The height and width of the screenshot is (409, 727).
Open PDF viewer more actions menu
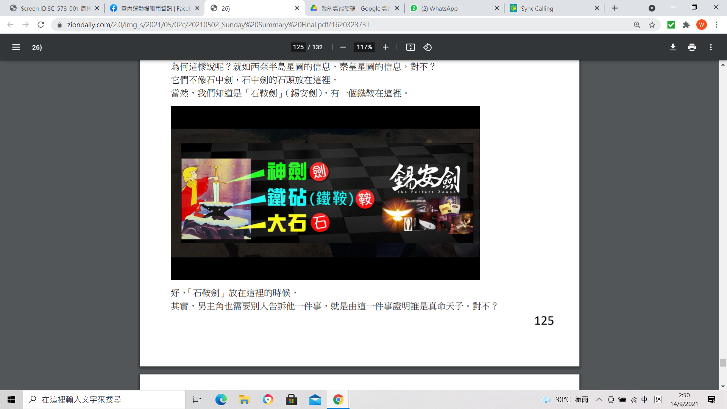711,47
